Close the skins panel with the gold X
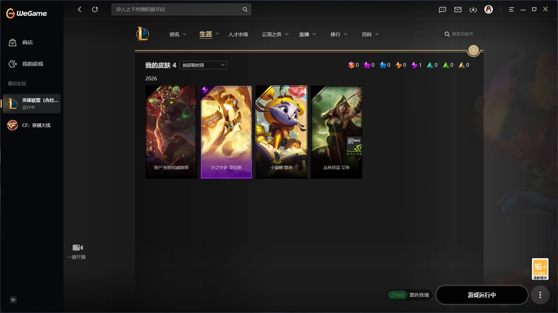The width and height of the screenshot is (558, 313). point(474,50)
